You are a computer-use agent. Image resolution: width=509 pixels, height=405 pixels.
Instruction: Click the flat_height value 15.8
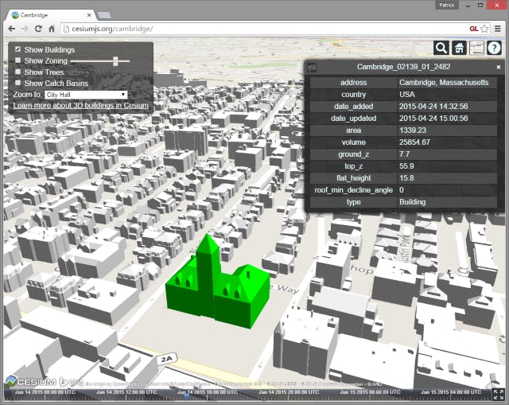(406, 178)
